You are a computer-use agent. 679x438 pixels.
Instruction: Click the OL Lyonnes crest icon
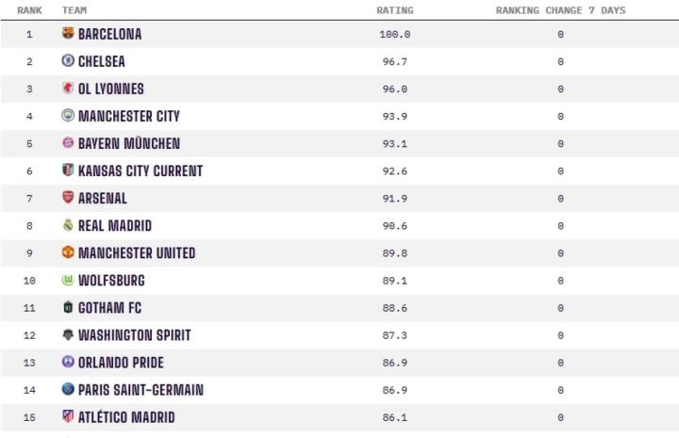click(x=68, y=89)
